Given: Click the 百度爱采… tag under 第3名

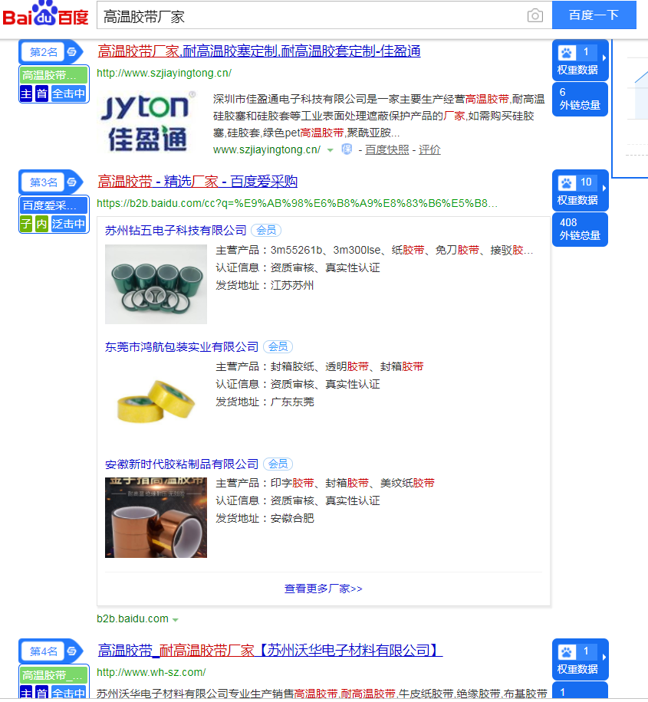Looking at the screenshot, I should pyautogui.click(x=54, y=205).
